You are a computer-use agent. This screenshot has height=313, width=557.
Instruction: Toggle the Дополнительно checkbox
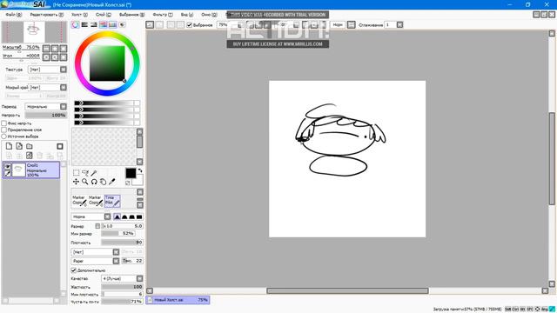[x=73, y=270]
